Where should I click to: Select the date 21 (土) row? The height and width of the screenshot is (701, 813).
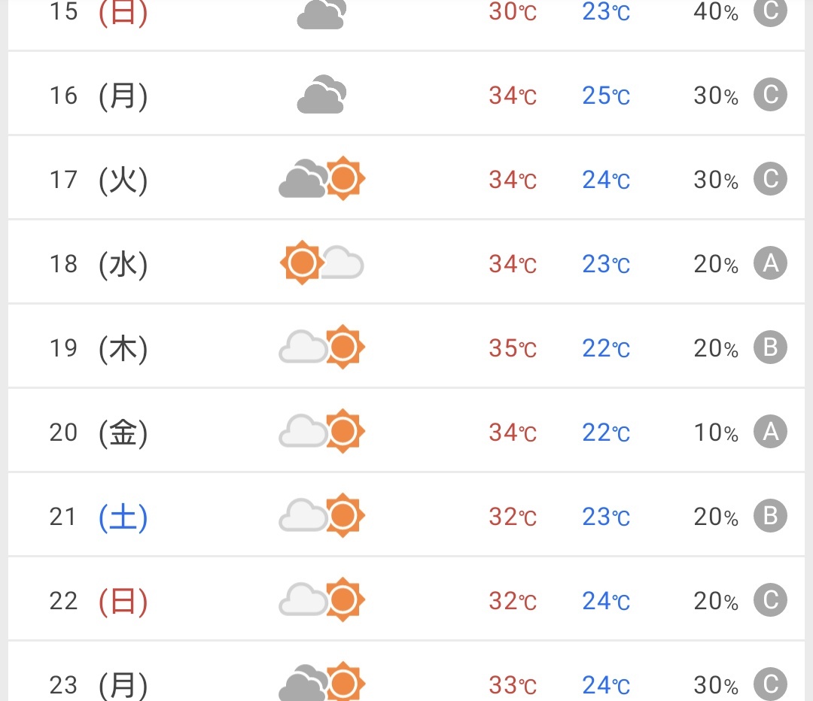click(406, 515)
